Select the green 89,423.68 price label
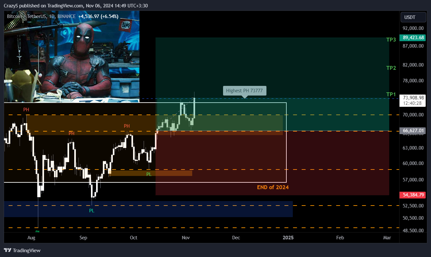Screen dimensions: 431x257 pos(413,38)
